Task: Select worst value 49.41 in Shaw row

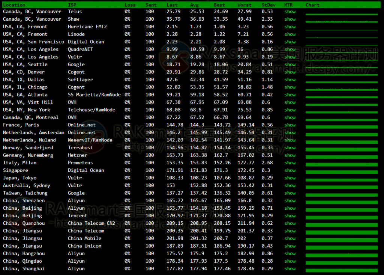Action: pyautogui.click(x=244, y=19)
